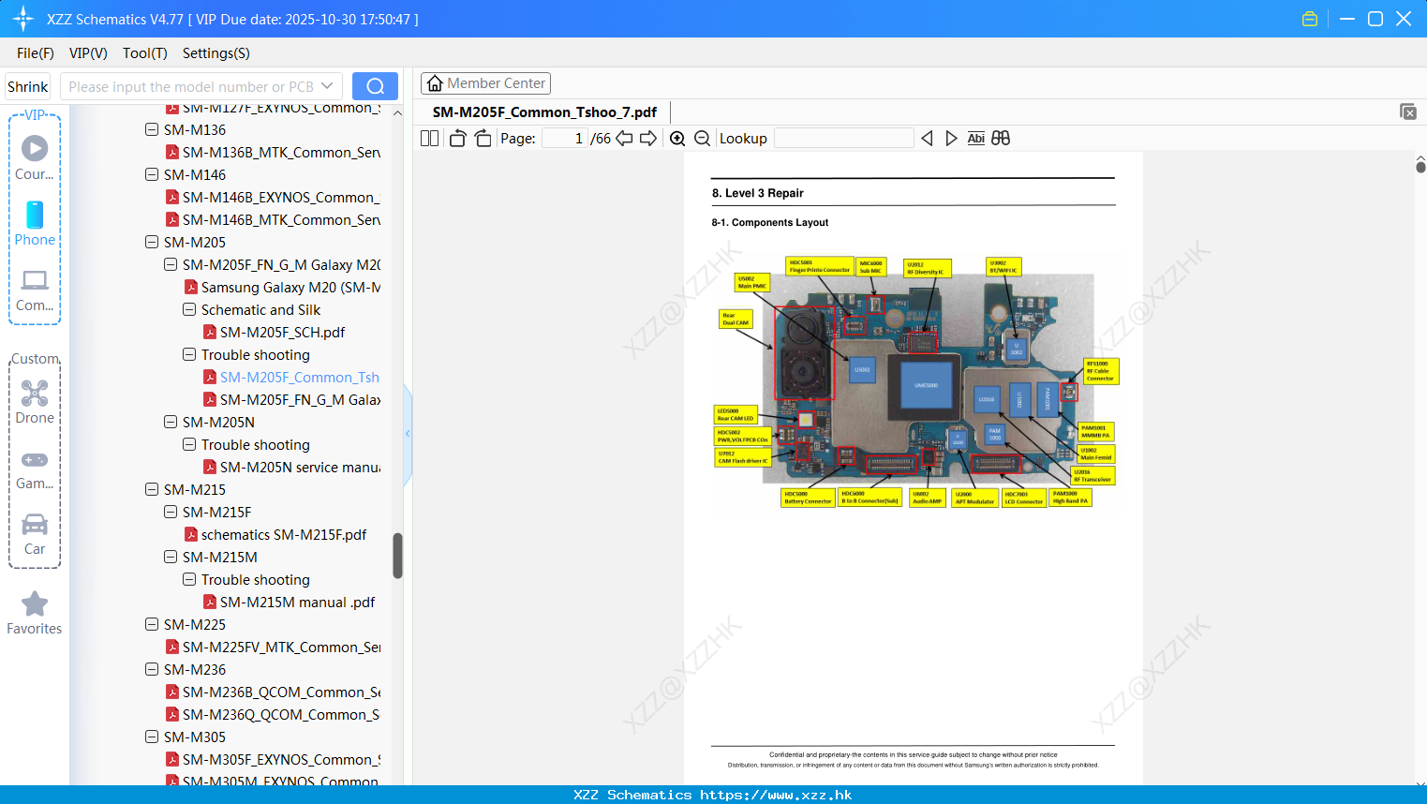Select the Phone category
This screenshot has width=1427, height=804.
(35, 223)
